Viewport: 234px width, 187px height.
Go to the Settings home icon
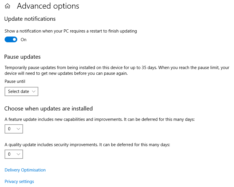pyautogui.click(x=7, y=6)
